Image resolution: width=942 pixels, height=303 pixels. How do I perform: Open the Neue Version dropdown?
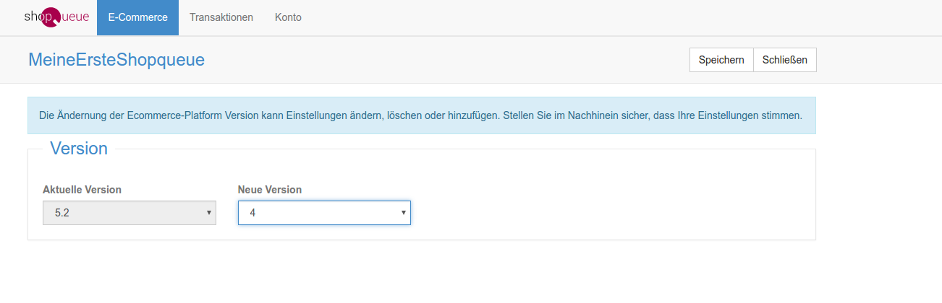tap(324, 213)
